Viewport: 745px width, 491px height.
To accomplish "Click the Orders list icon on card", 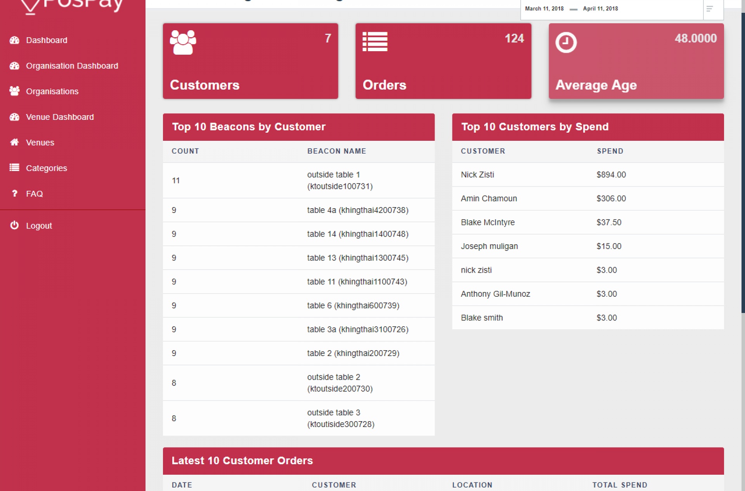I will coord(375,41).
